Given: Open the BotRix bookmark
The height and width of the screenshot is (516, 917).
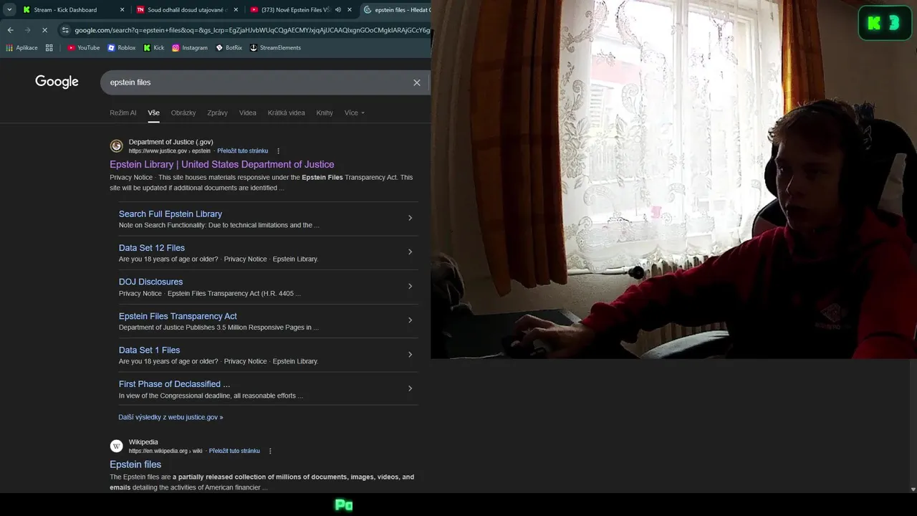Looking at the screenshot, I should pyautogui.click(x=229, y=48).
